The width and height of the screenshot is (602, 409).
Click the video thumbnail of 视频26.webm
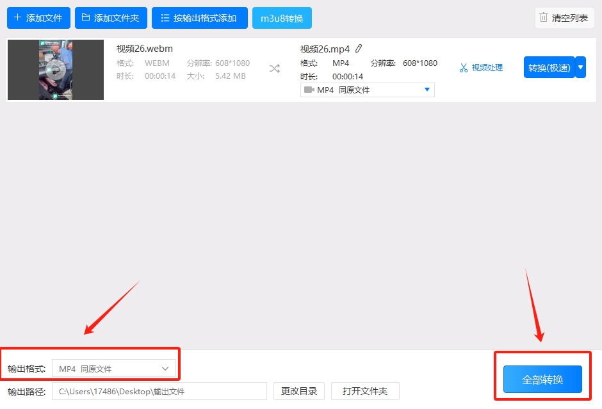point(55,70)
